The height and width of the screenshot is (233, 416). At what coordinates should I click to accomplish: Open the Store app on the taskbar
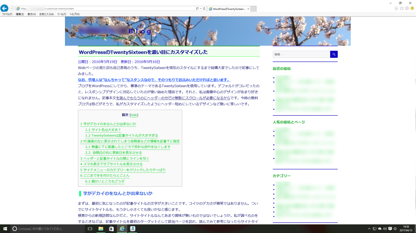[111, 228]
